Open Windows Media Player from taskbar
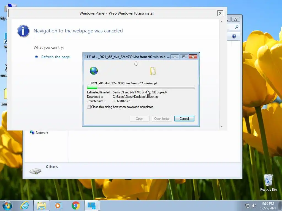Viewport: 282px width, 211px height. [58, 206]
